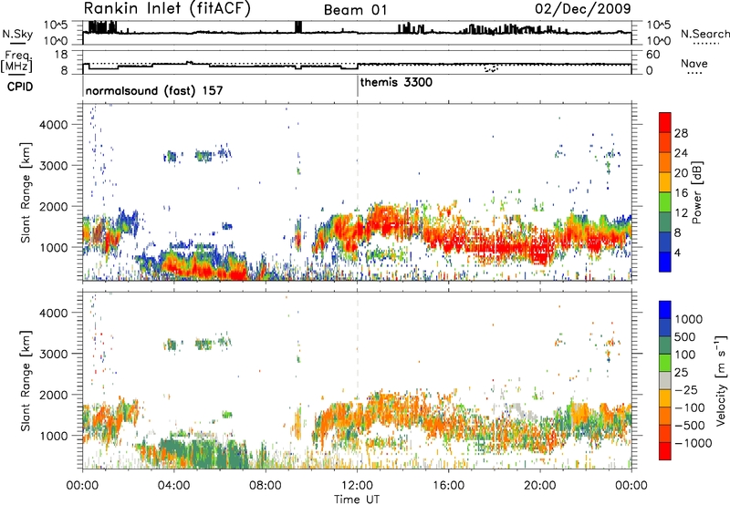
Task: Click the '60' Nave axis tick
Action: [x=652, y=55]
